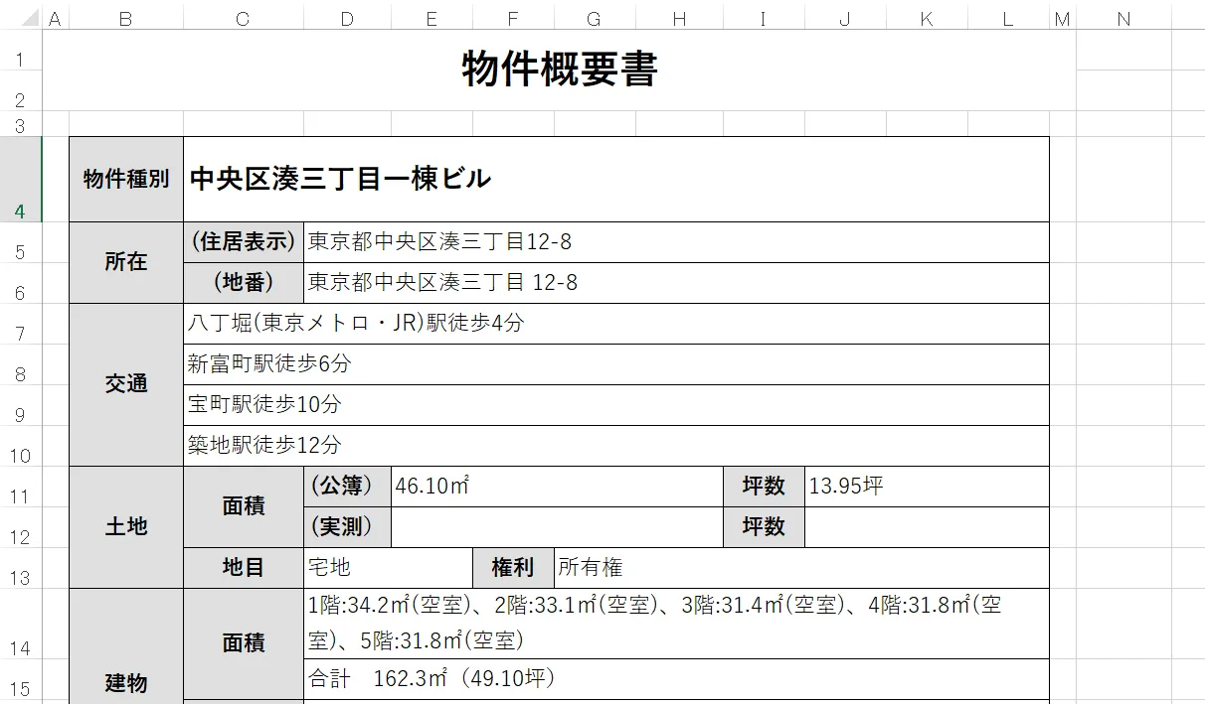Select the empty 実測 area cell
1205x704 pixels.
click(547, 527)
